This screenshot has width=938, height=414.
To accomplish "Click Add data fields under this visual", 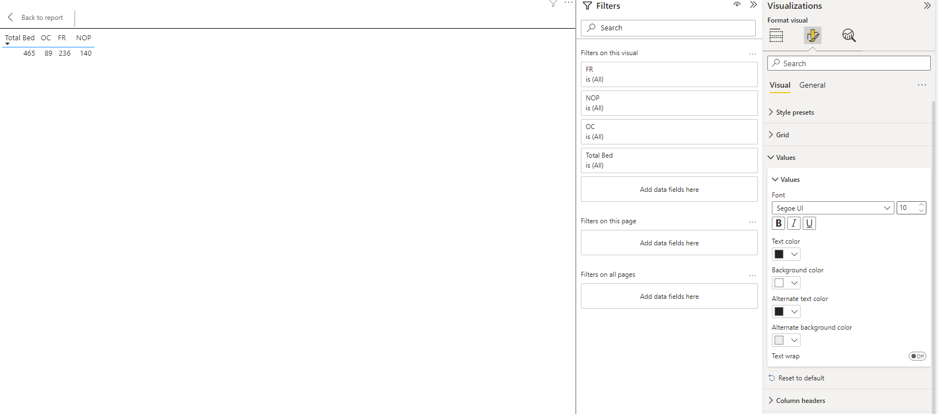I will tap(669, 189).
